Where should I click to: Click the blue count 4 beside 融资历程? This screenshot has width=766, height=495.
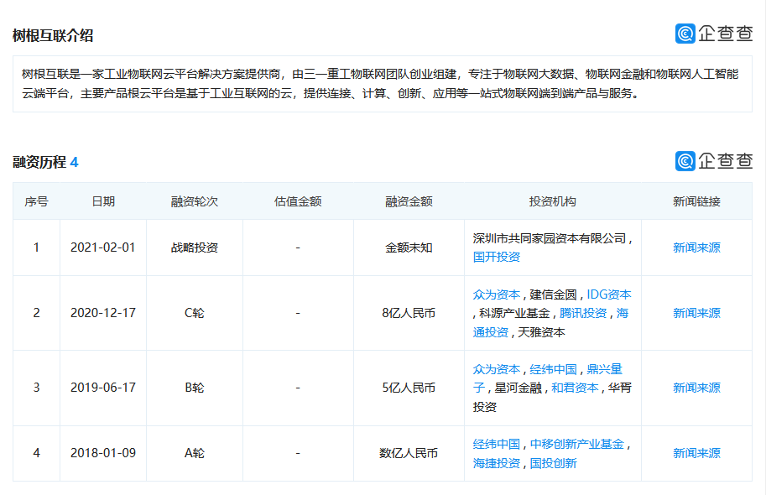(x=75, y=162)
